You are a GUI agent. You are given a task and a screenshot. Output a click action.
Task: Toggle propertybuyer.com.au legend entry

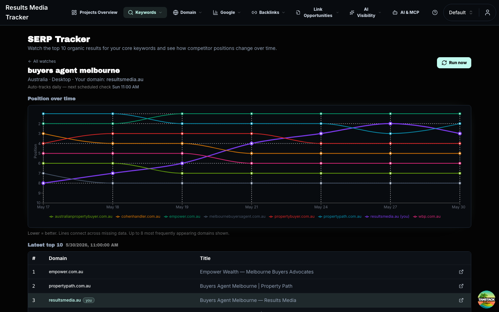292,217
